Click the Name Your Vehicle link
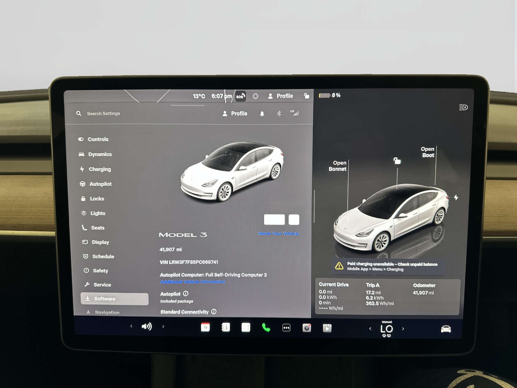 click(x=278, y=233)
